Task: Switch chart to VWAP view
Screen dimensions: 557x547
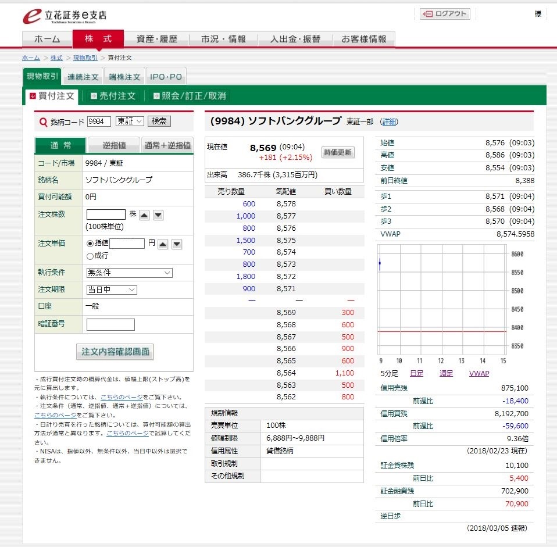Action: [479, 373]
